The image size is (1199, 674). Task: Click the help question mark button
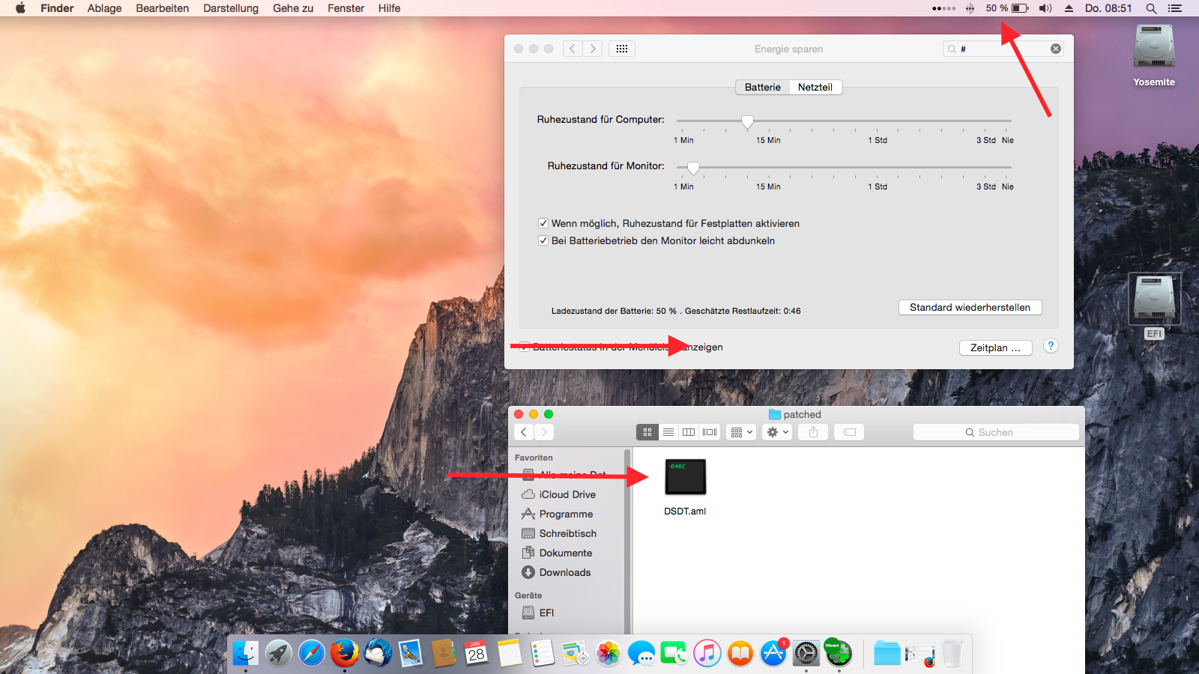click(x=1051, y=346)
